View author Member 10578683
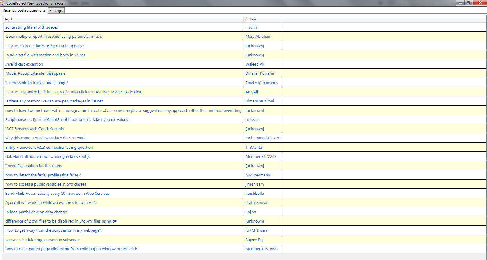 pos(262,249)
